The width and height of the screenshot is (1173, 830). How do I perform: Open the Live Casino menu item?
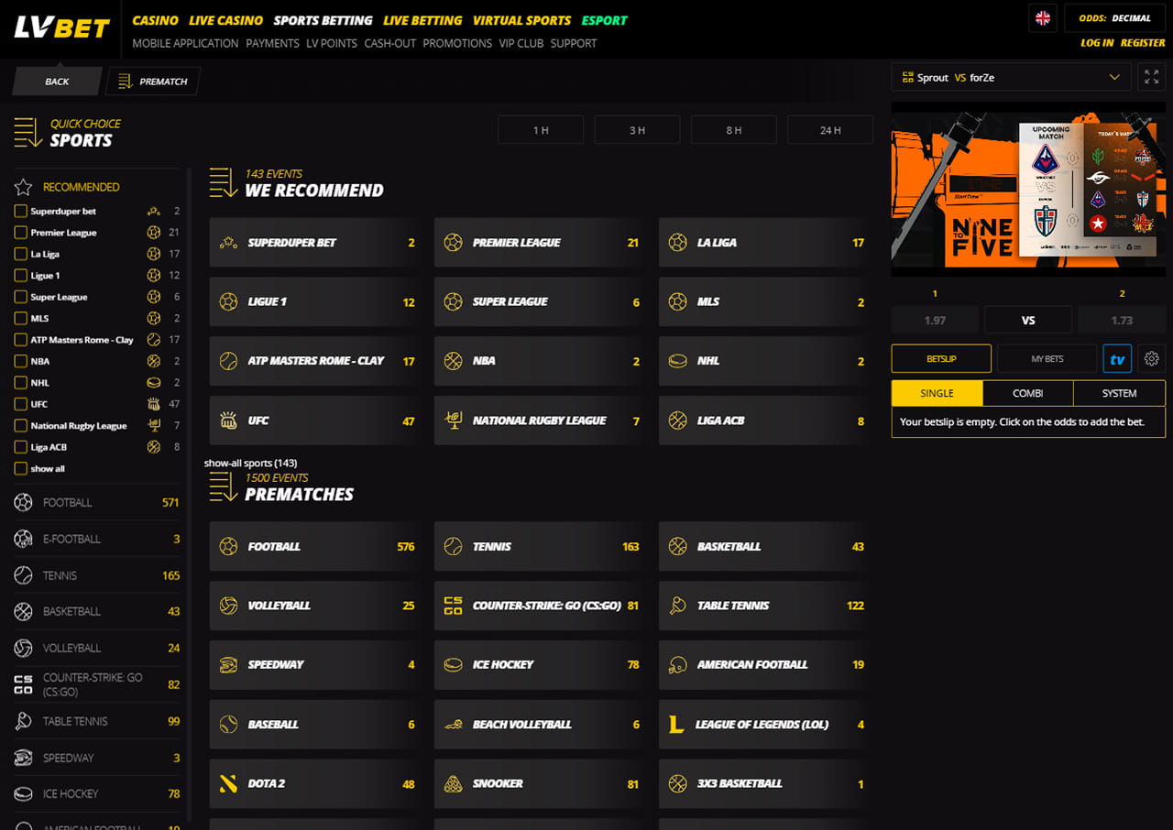(225, 20)
